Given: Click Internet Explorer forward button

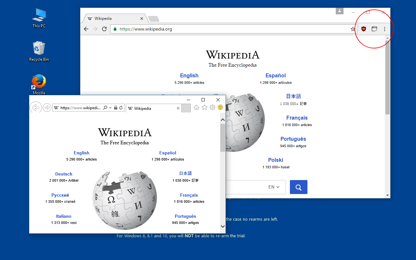Looking at the screenshot, I should [x=47, y=108].
